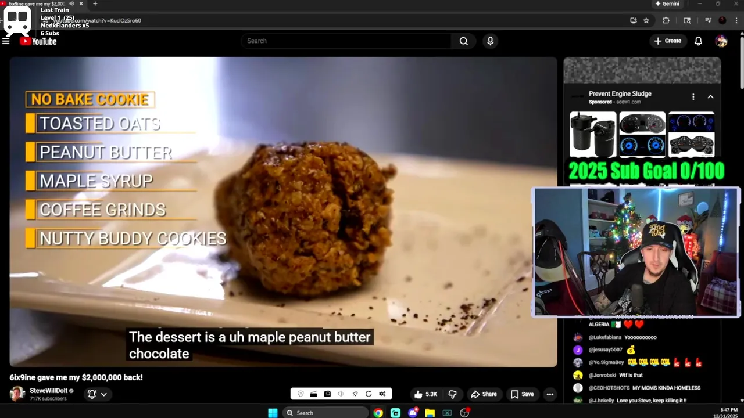Visit the Prevent Engine Sludge ad title
The height and width of the screenshot is (418, 744).
[x=620, y=93]
